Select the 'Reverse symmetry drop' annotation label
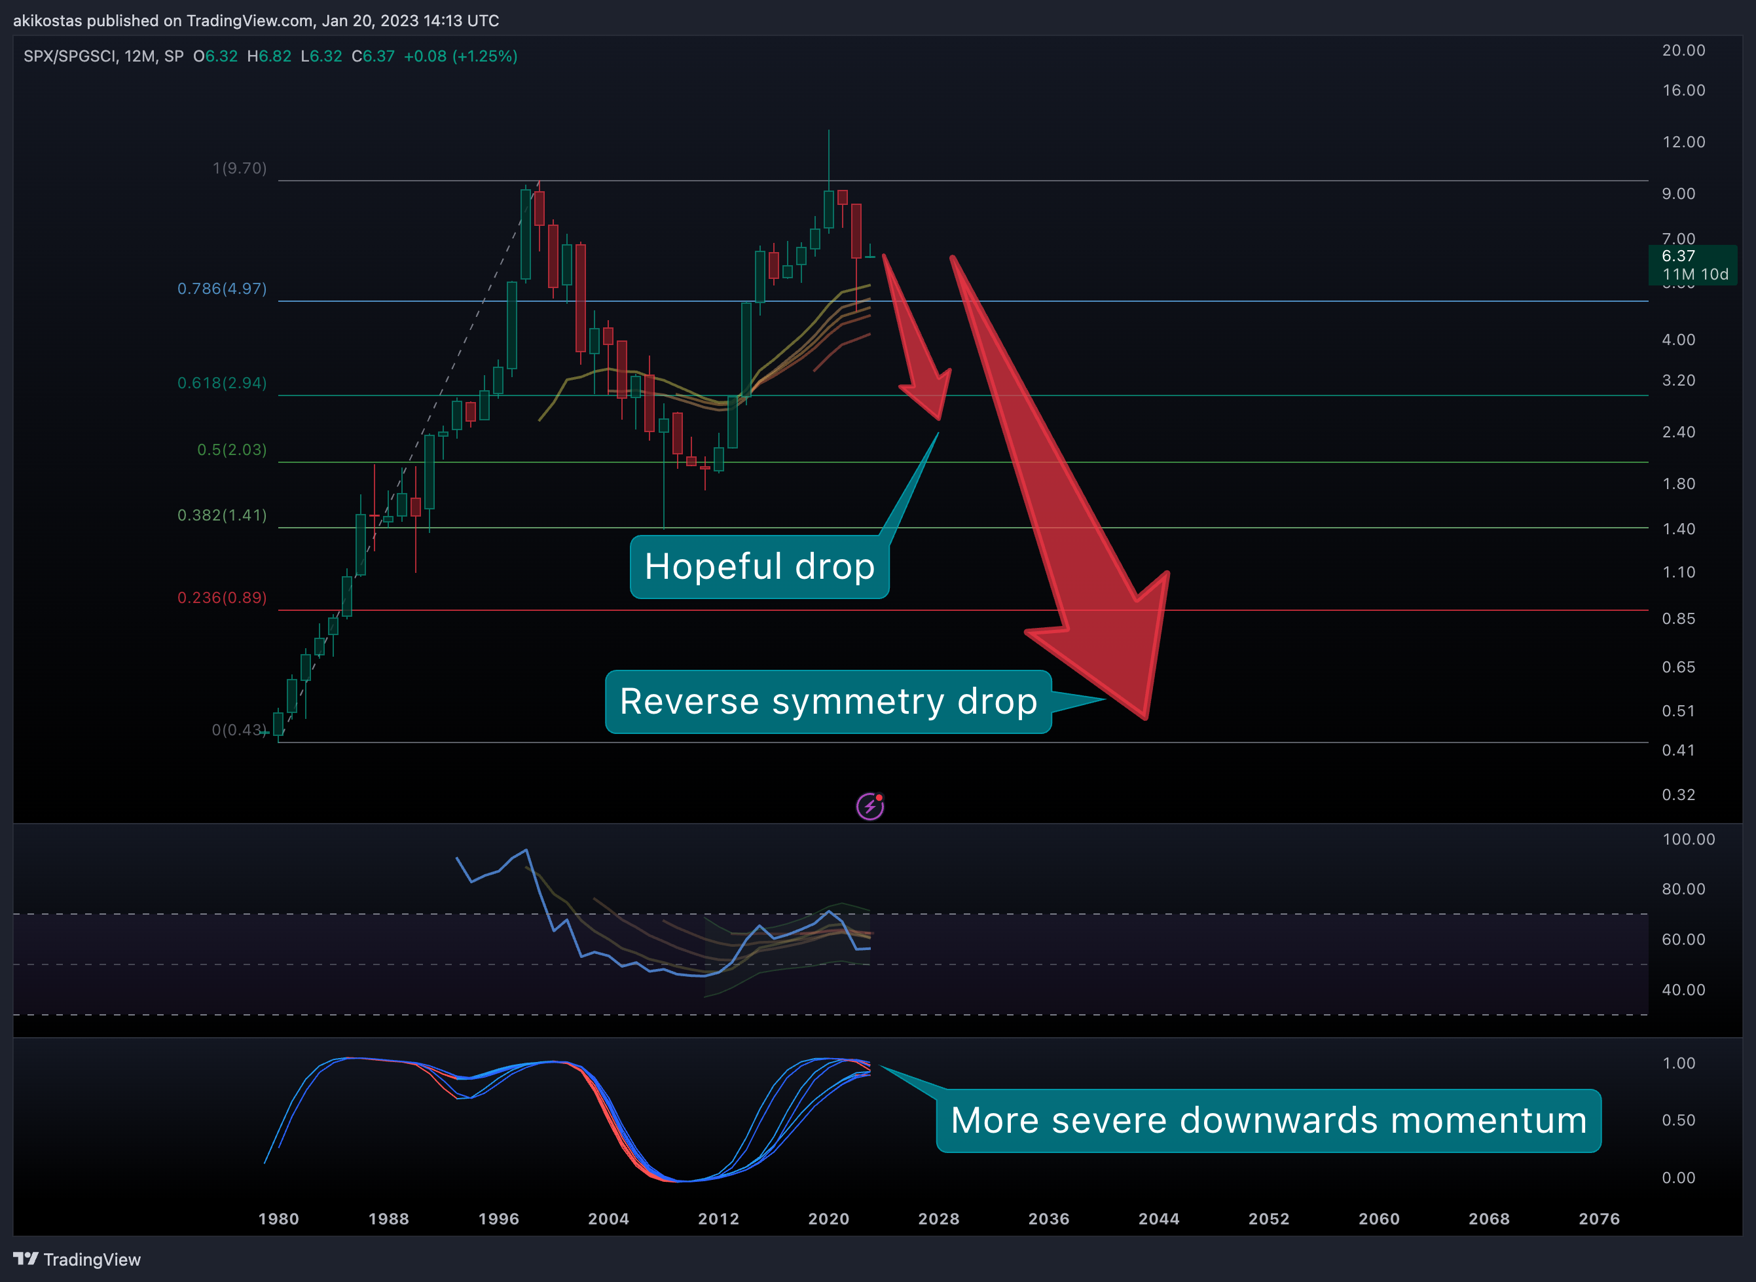1756x1282 pixels. pyautogui.click(x=828, y=701)
